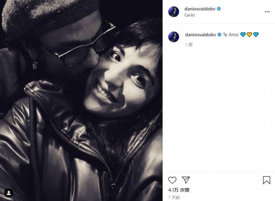
Task: Click the 7 天前 post timestamp
Action: point(174,197)
